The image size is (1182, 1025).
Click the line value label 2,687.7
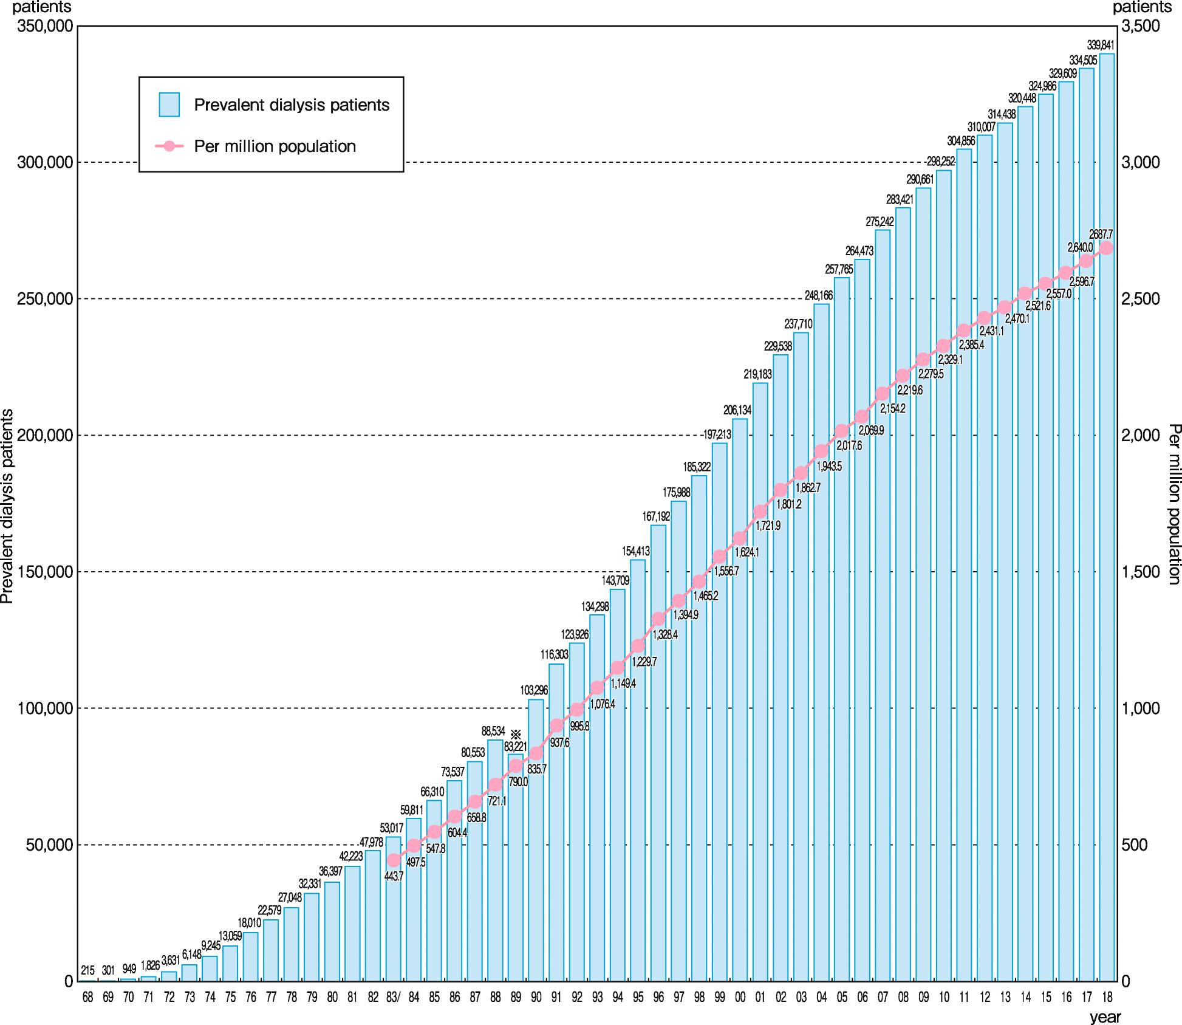click(1101, 235)
